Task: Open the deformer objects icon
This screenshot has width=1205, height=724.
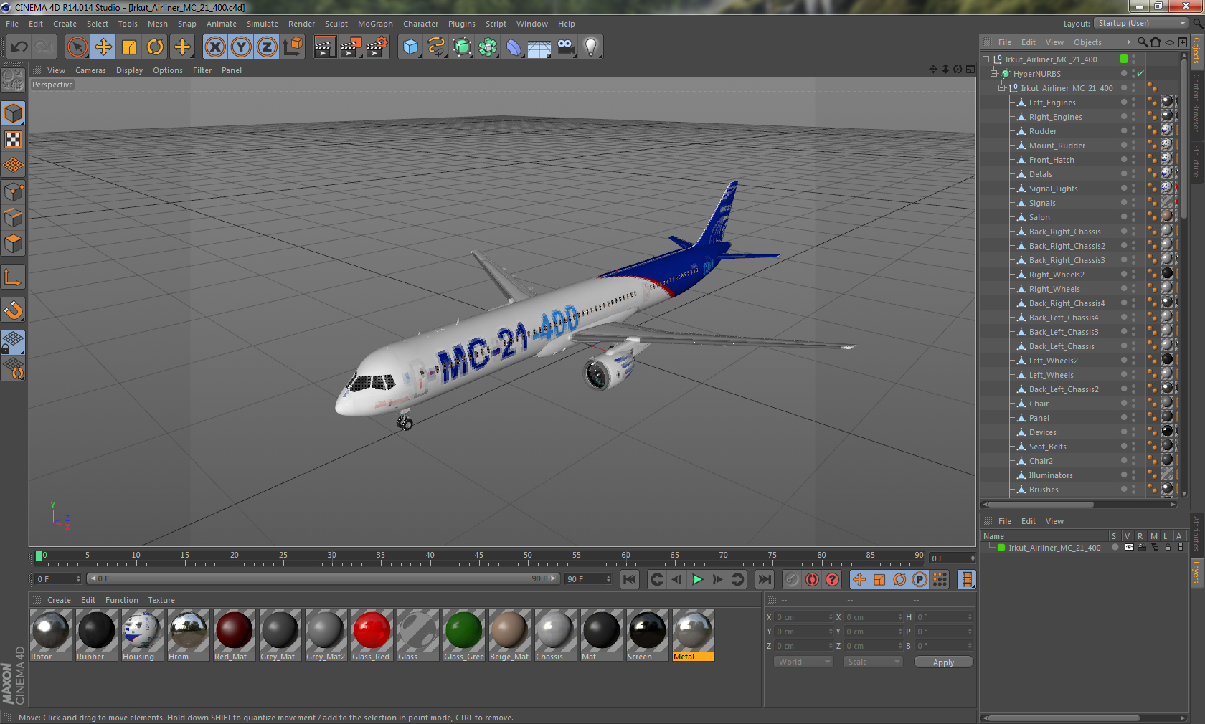Action: [x=514, y=47]
